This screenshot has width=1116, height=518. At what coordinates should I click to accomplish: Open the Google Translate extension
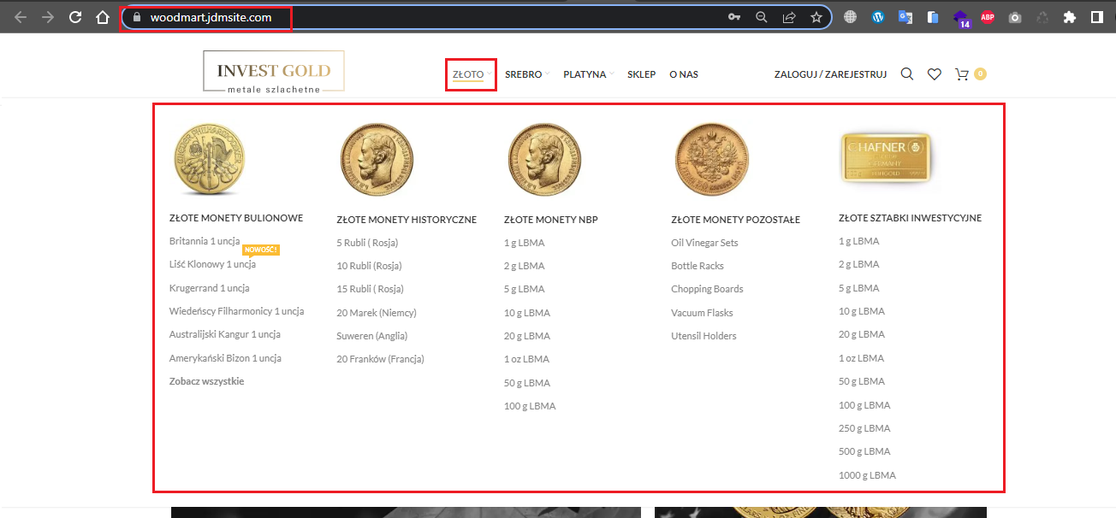tap(905, 17)
